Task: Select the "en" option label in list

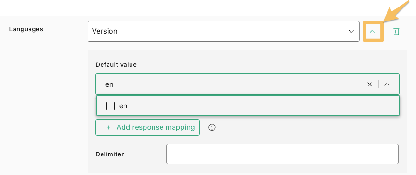Action: pyautogui.click(x=124, y=106)
